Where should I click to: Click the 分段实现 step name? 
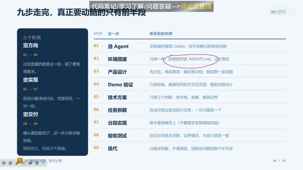pos(117,123)
